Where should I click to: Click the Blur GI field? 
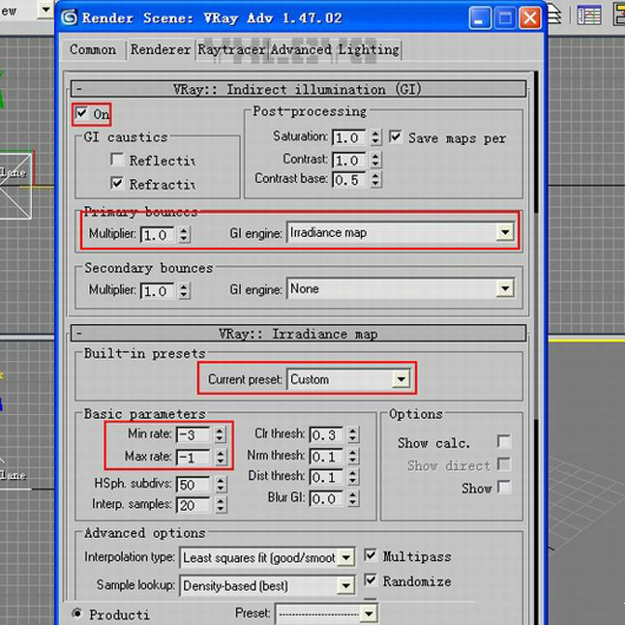click(x=326, y=498)
